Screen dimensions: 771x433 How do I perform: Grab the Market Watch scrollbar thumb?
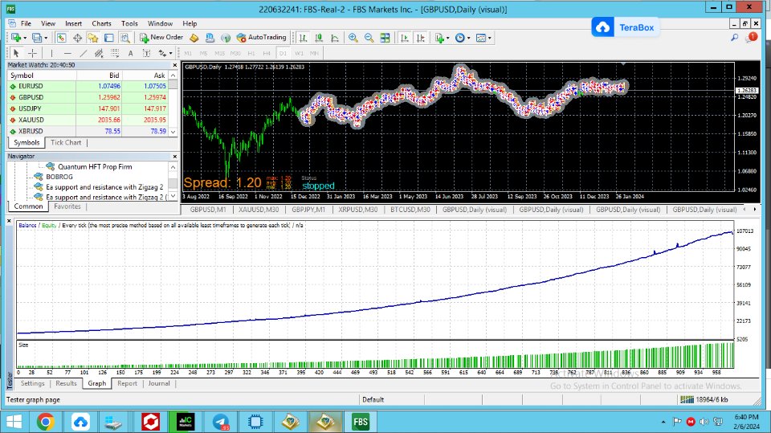click(x=173, y=84)
